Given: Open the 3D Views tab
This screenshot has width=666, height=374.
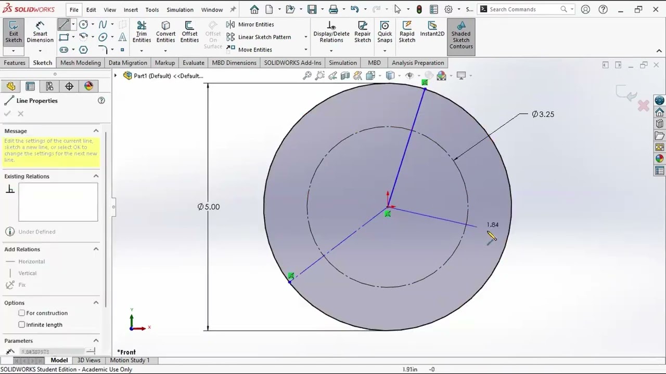Looking at the screenshot, I should tap(89, 360).
